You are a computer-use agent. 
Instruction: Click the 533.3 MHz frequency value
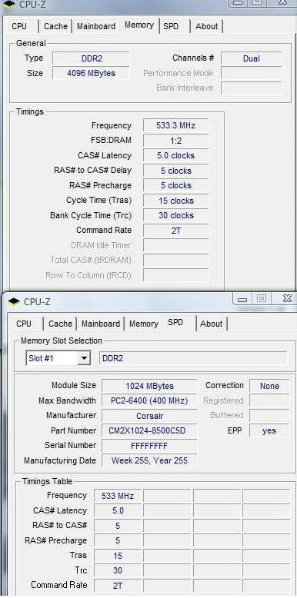click(175, 125)
